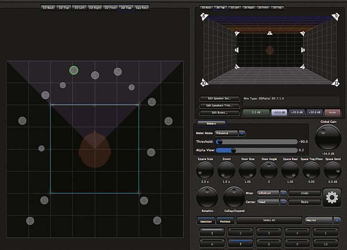Screen dimensions: 347x250
Task: Open the Meter Mode Presence dropdown
Action: [x=230, y=133]
